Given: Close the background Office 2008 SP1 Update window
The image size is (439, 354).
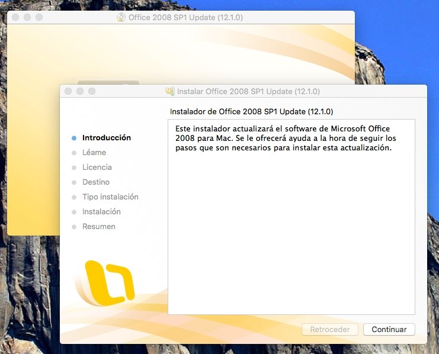Looking at the screenshot, I should click(x=15, y=17).
